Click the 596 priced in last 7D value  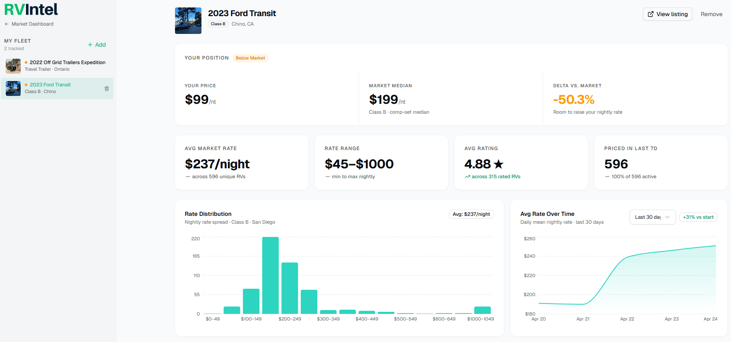pyautogui.click(x=616, y=164)
